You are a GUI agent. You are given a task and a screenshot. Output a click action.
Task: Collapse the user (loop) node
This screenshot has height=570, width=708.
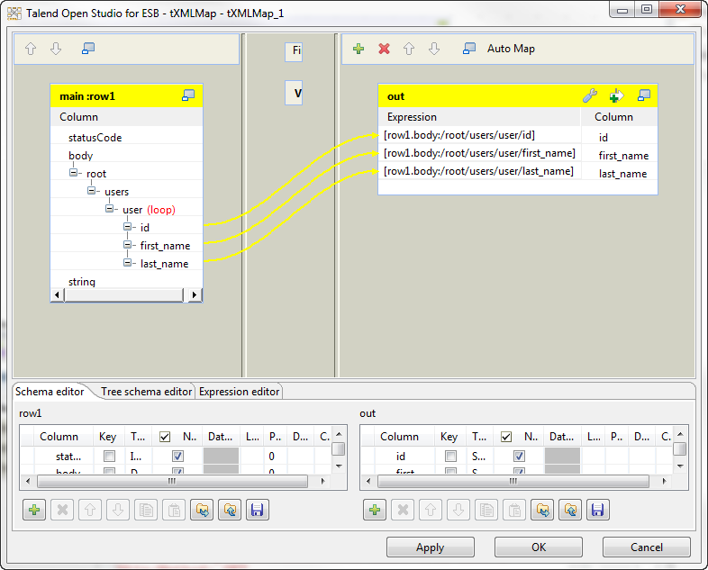tap(110, 209)
